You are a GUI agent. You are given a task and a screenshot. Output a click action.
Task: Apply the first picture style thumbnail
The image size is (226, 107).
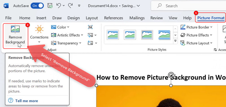[113, 35]
